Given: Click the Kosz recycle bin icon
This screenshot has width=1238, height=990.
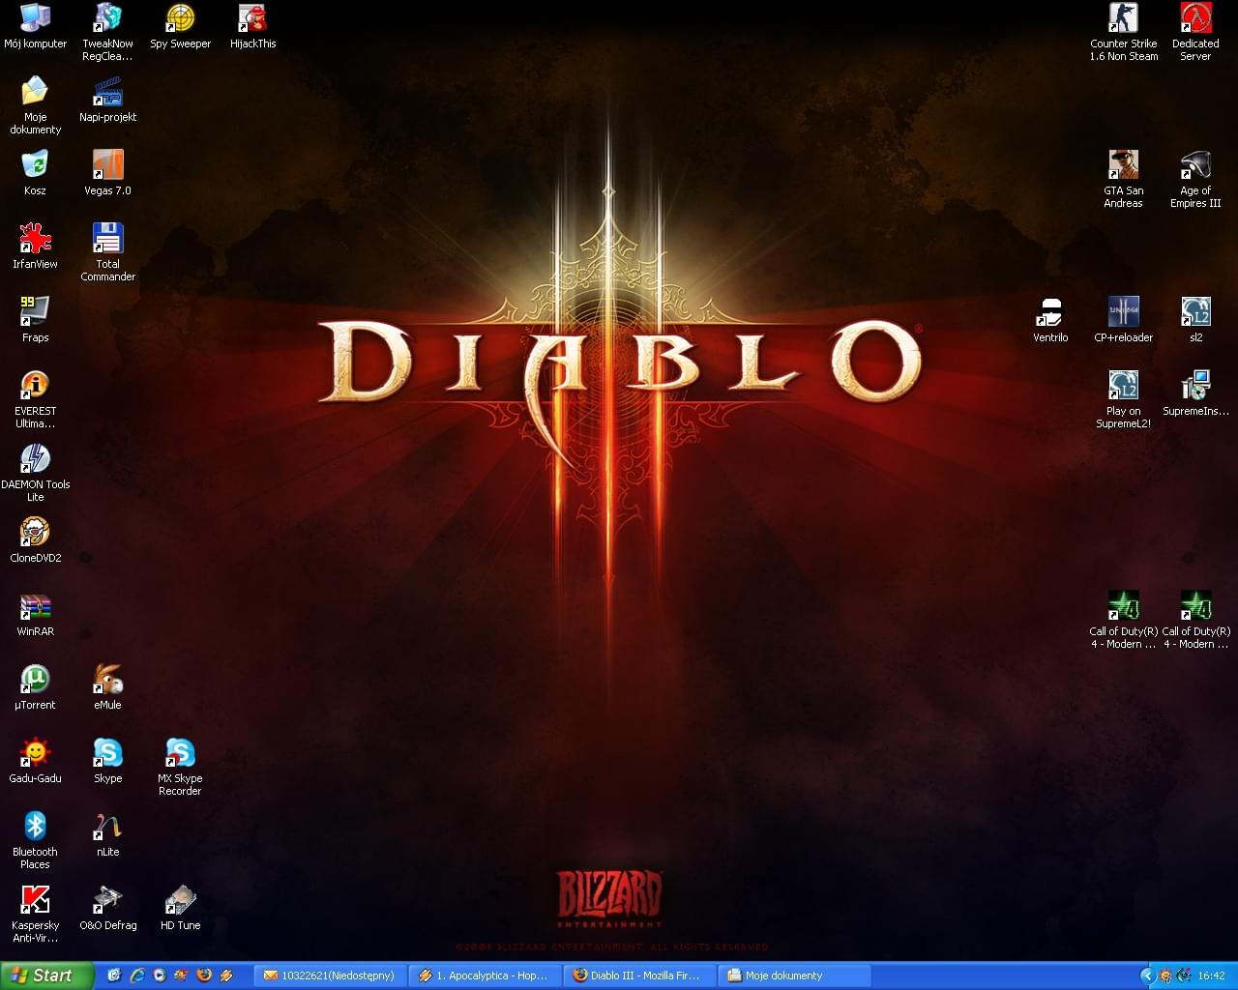Looking at the screenshot, I should (x=35, y=173).
